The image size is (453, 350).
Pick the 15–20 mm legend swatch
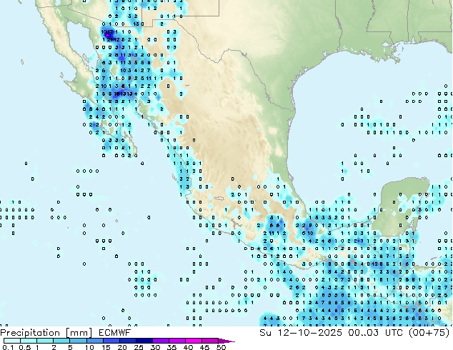[x=111, y=341]
